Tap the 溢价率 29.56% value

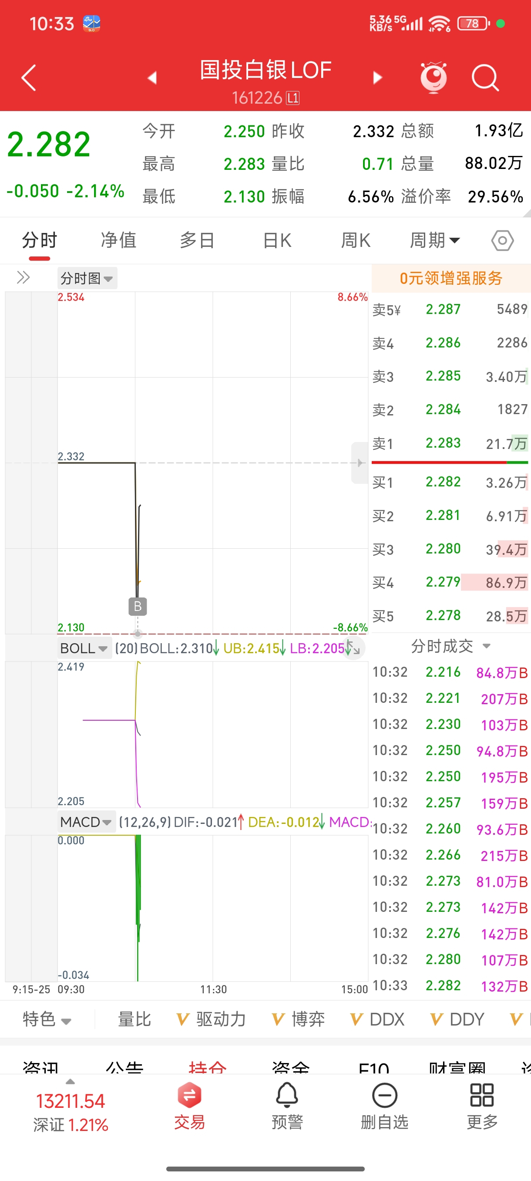coord(495,197)
